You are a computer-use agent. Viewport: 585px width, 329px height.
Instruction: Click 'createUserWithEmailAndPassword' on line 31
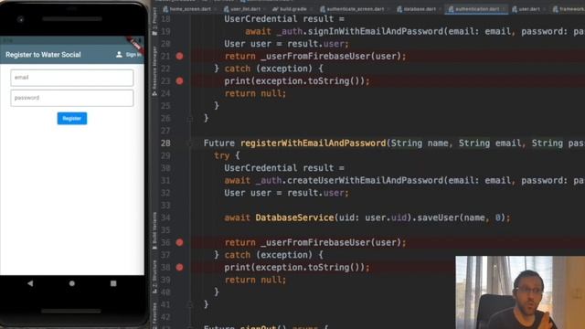(365, 181)
